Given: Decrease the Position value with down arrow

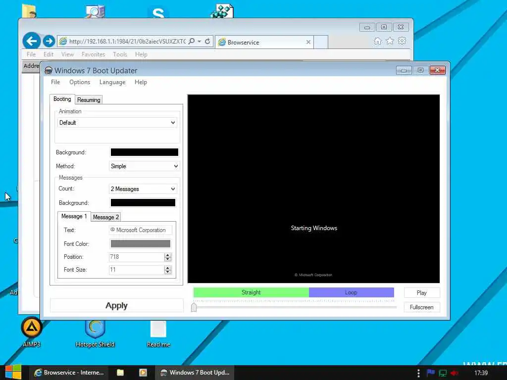Looking at the screenshot, I should pos(167,259).
